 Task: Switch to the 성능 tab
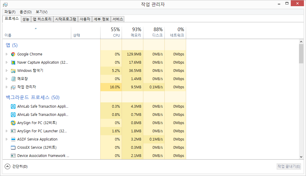[26, 19]
